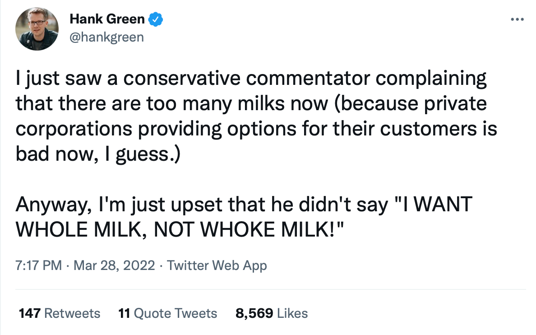Click the Mar 28, 2022 date

point(114,265)
